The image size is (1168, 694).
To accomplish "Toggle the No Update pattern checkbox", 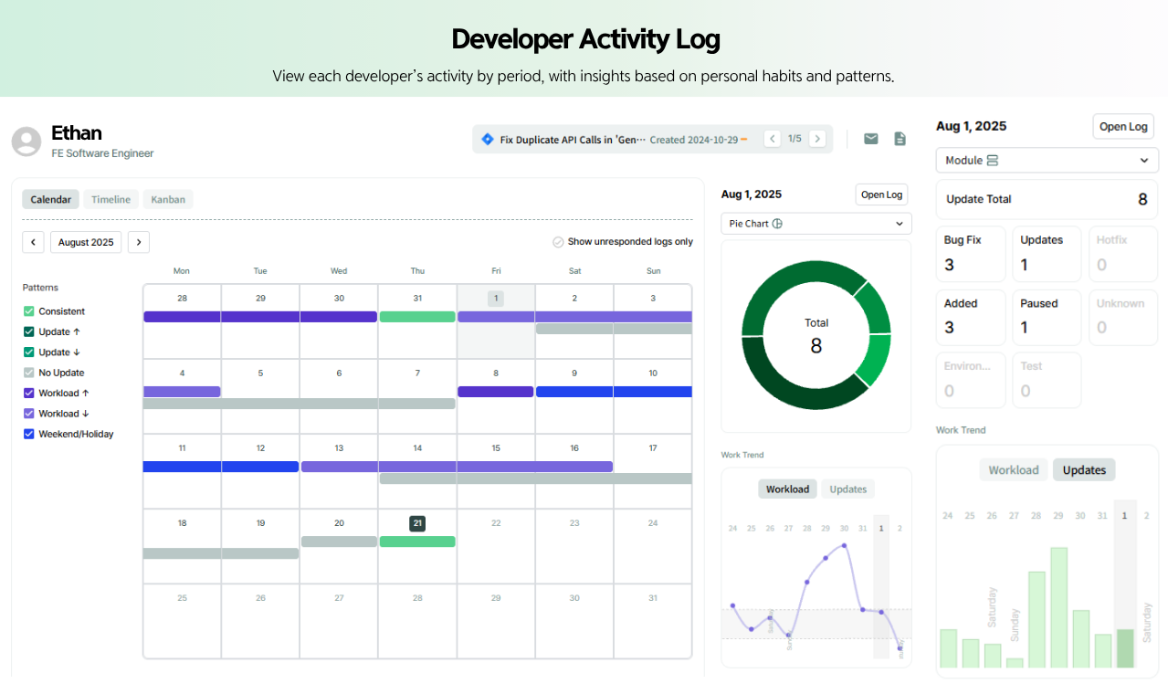I will (28, 373).
